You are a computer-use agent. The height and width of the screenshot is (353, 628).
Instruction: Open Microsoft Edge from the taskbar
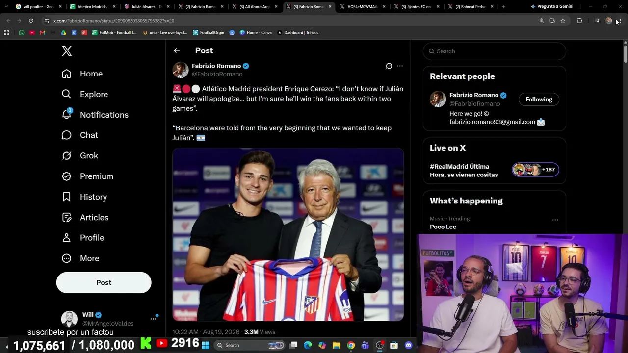tap(308, 345)
